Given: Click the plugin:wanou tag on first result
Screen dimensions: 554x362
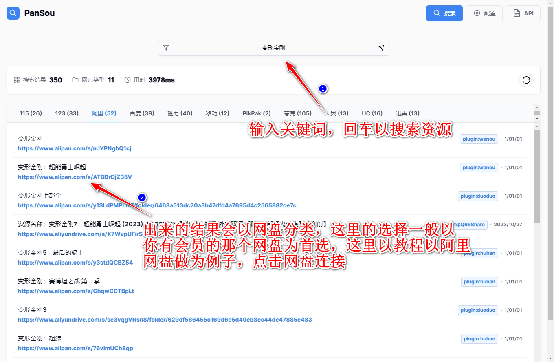Looking at the screenshot, I should tap(479, 139).
